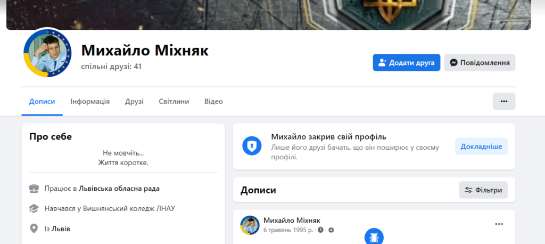Switch to the Інформація tab
Screen dimensions: 545x244
point(90,102)
